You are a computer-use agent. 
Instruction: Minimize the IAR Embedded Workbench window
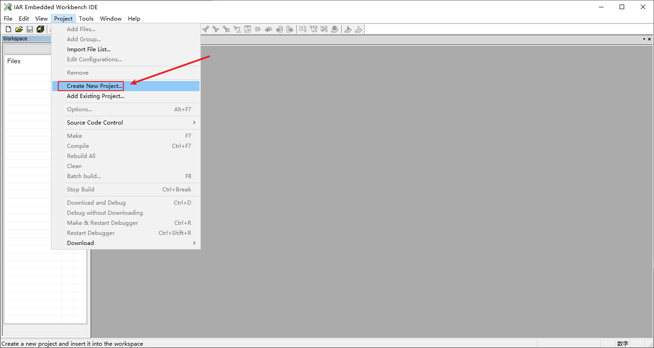pyautogui.click(x=601, y=7)
